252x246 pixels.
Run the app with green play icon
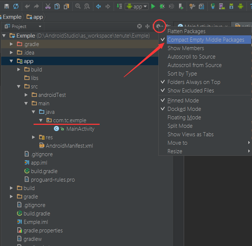153,6
